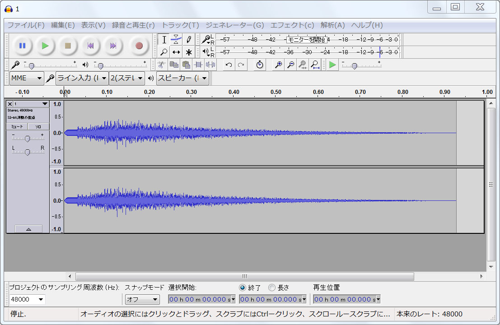Open the MME audio host dropdown
Viewport: 500px width, 325px height.
(27, 78)
